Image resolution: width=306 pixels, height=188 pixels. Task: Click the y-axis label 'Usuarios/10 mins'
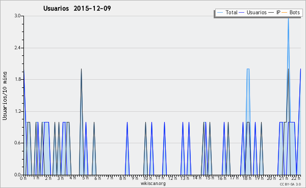[5, 96]
